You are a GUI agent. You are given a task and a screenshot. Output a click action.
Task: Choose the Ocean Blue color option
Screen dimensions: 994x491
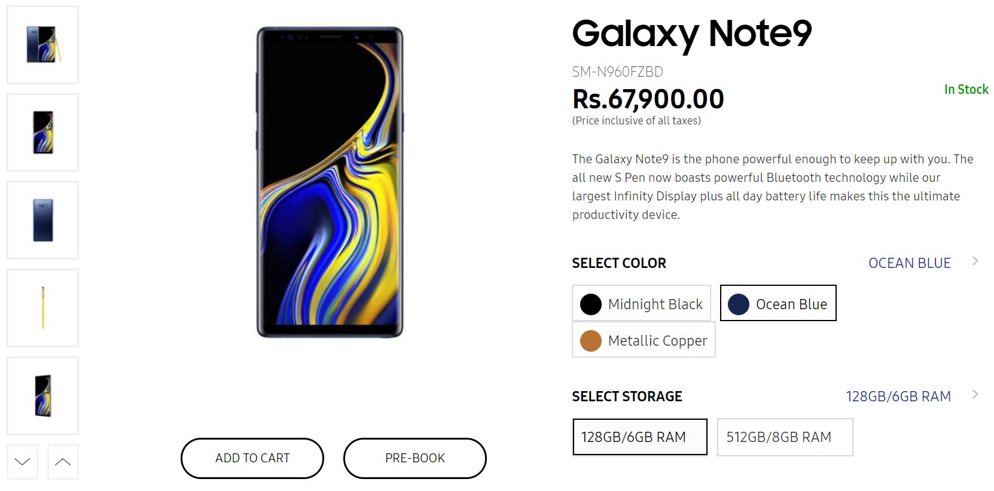coord(777,304)
